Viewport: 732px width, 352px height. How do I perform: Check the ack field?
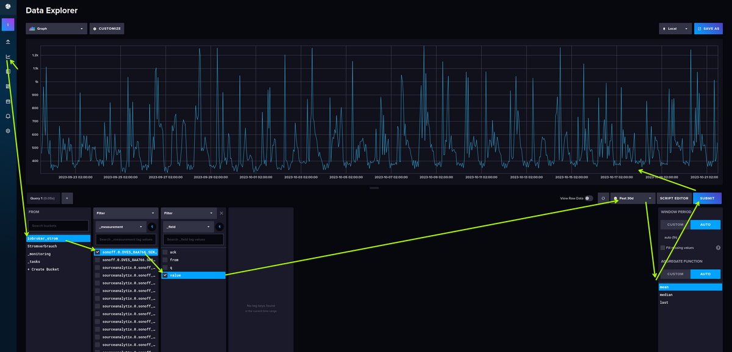coord(165,252)
